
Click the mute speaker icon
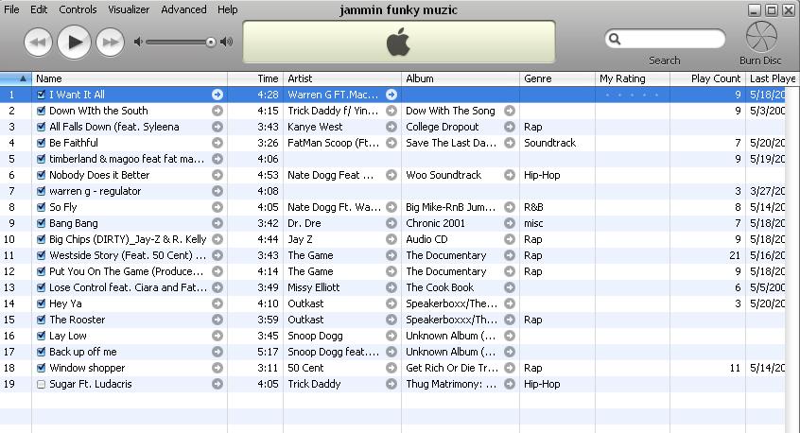click(x=138, y=42)
